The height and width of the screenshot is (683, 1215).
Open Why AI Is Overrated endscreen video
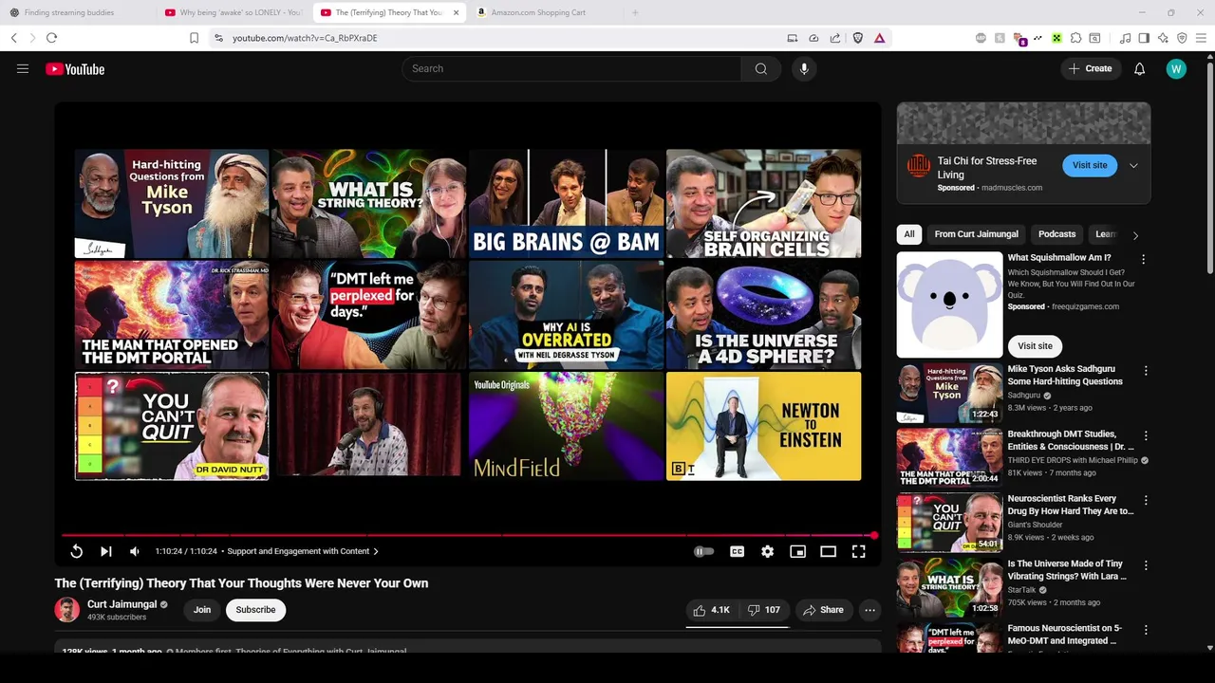click(x=567, y=315)
